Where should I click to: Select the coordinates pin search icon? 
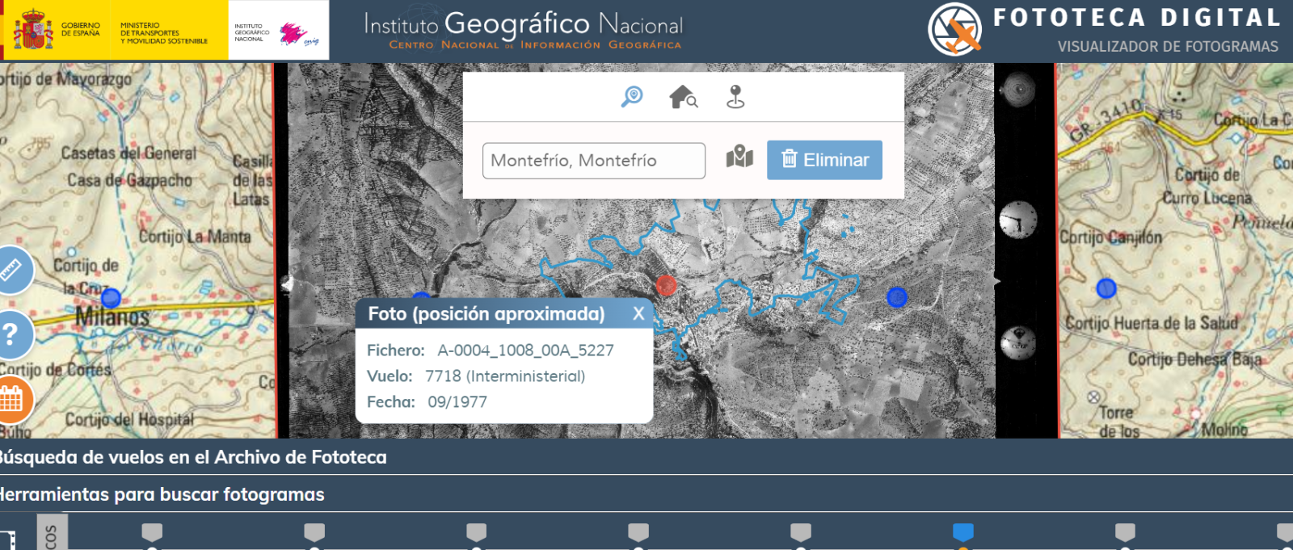click(735, 97)
